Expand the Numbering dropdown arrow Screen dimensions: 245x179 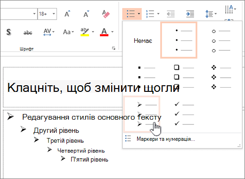pyautogui.click(x=158, y=14)
